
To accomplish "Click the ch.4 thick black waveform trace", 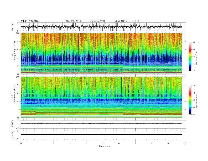I will (101, 135).
